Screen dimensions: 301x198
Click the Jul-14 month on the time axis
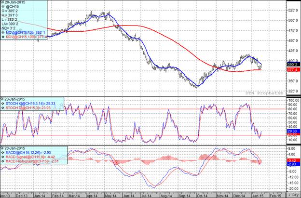coord(146,196)
